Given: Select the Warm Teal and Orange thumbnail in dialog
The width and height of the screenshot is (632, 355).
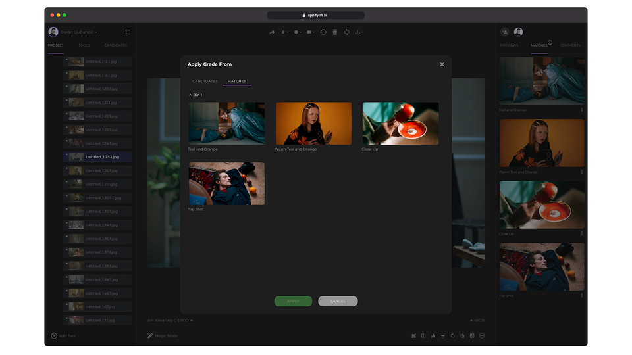Looking at the screenshot, I should point(313,124).
